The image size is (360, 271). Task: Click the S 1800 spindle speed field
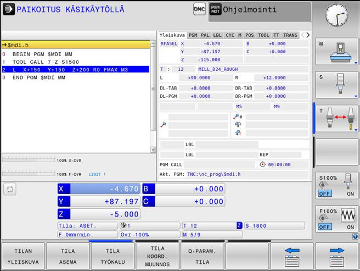click(x=274, y=226)
